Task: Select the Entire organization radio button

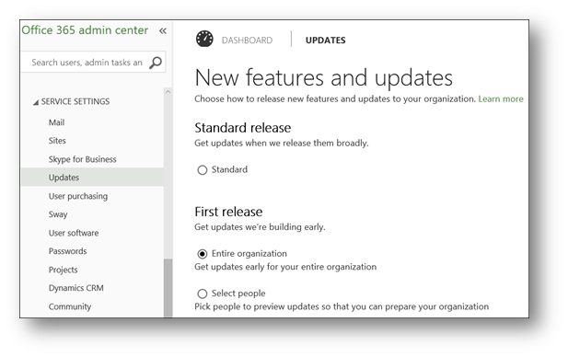Action: point(203,254)
